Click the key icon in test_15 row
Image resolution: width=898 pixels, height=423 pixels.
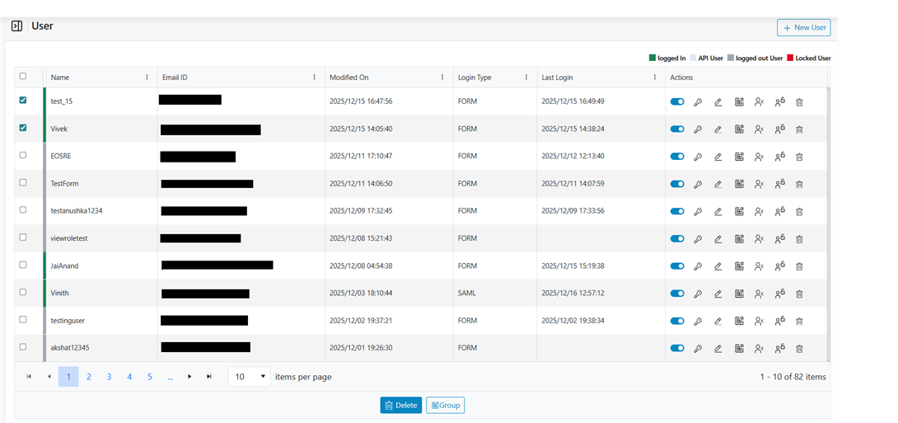(698, 102)
